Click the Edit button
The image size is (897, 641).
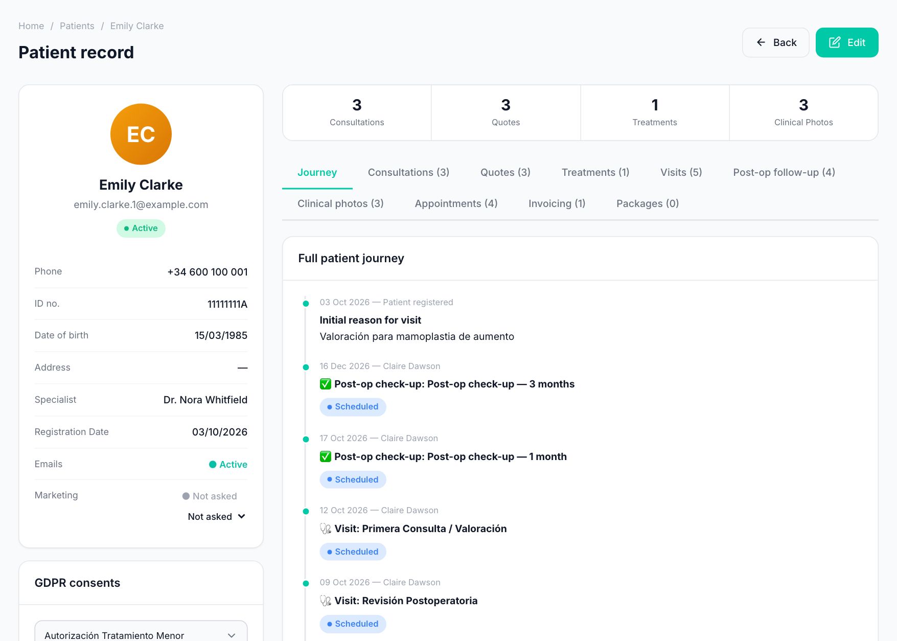click(847, 42)
